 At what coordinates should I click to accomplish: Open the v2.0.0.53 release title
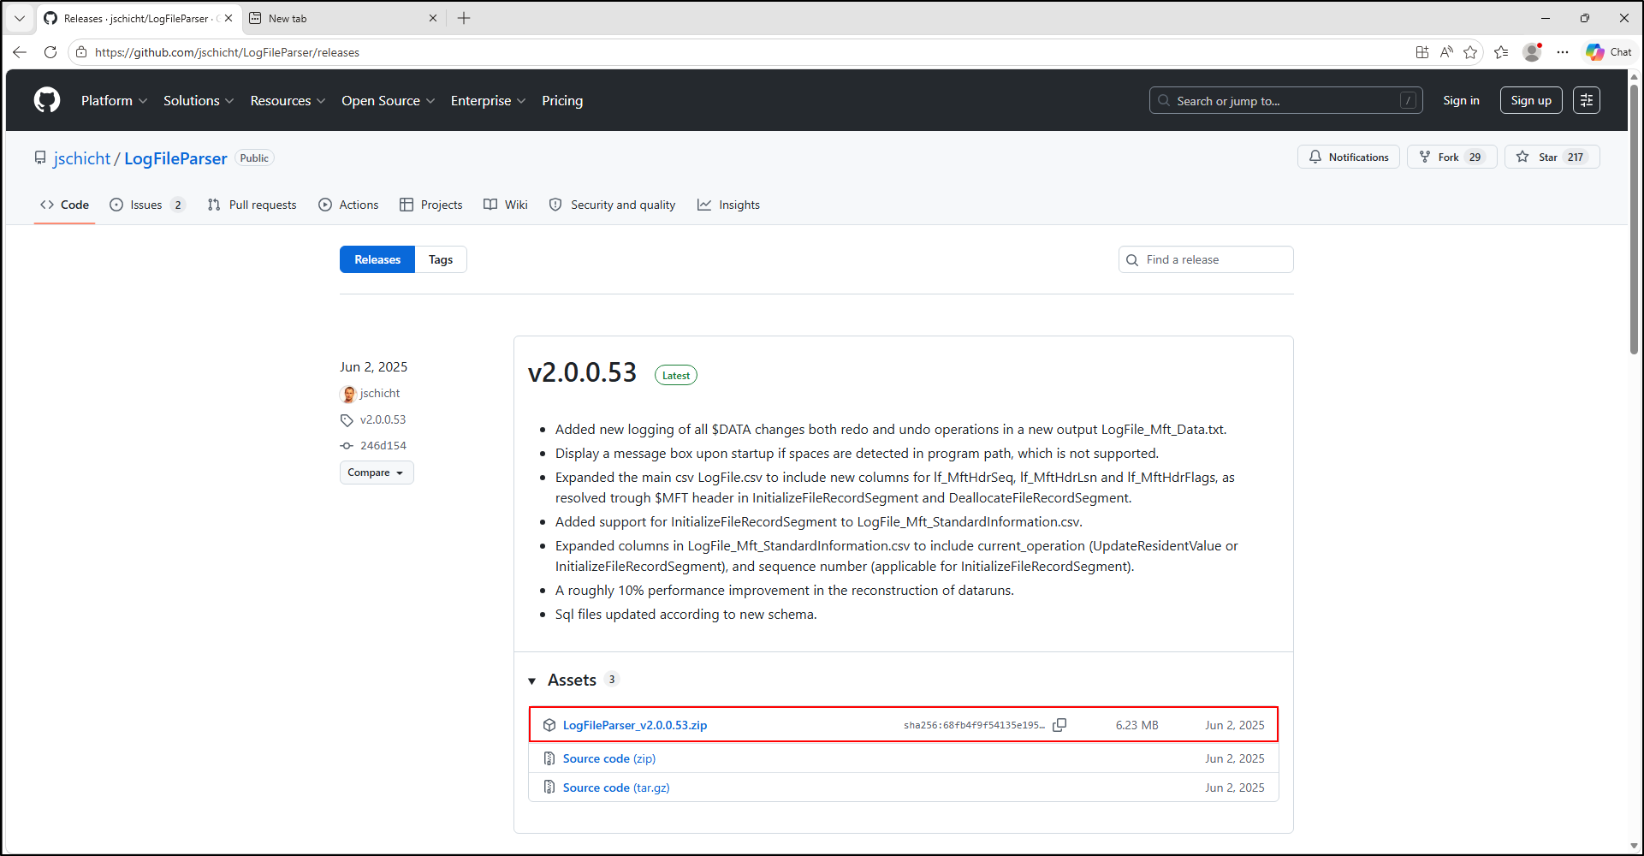[582, 373]
